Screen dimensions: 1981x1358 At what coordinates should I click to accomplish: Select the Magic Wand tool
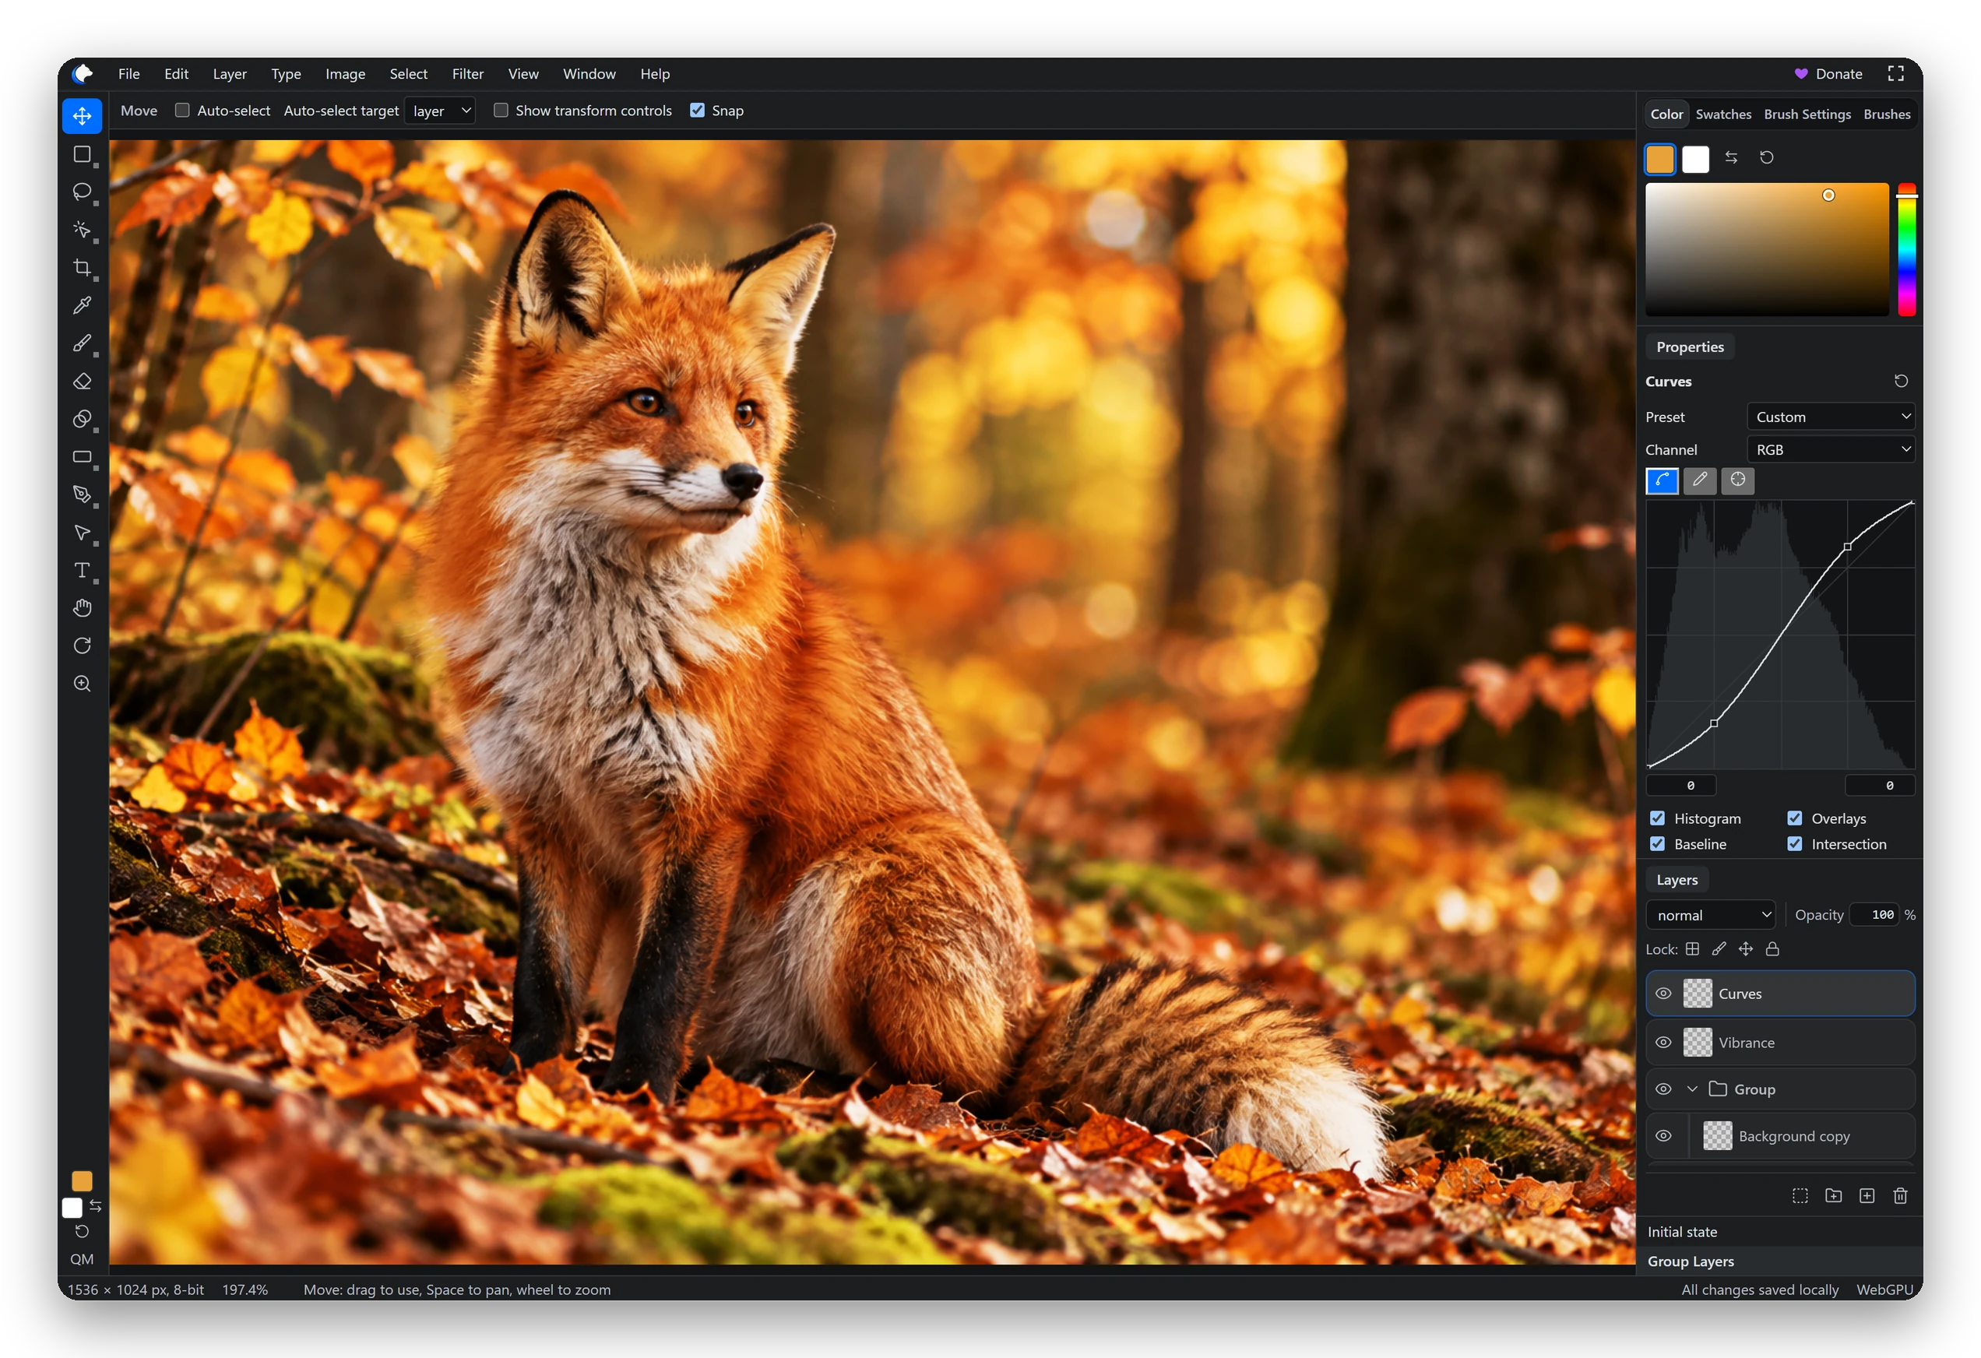pos(82,229)
